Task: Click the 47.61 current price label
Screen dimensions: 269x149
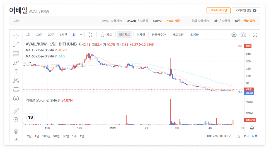Action: [x=249, y=89]
